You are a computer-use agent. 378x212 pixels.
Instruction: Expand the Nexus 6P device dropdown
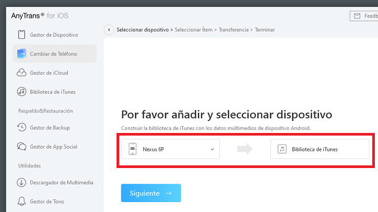(171, 149)
